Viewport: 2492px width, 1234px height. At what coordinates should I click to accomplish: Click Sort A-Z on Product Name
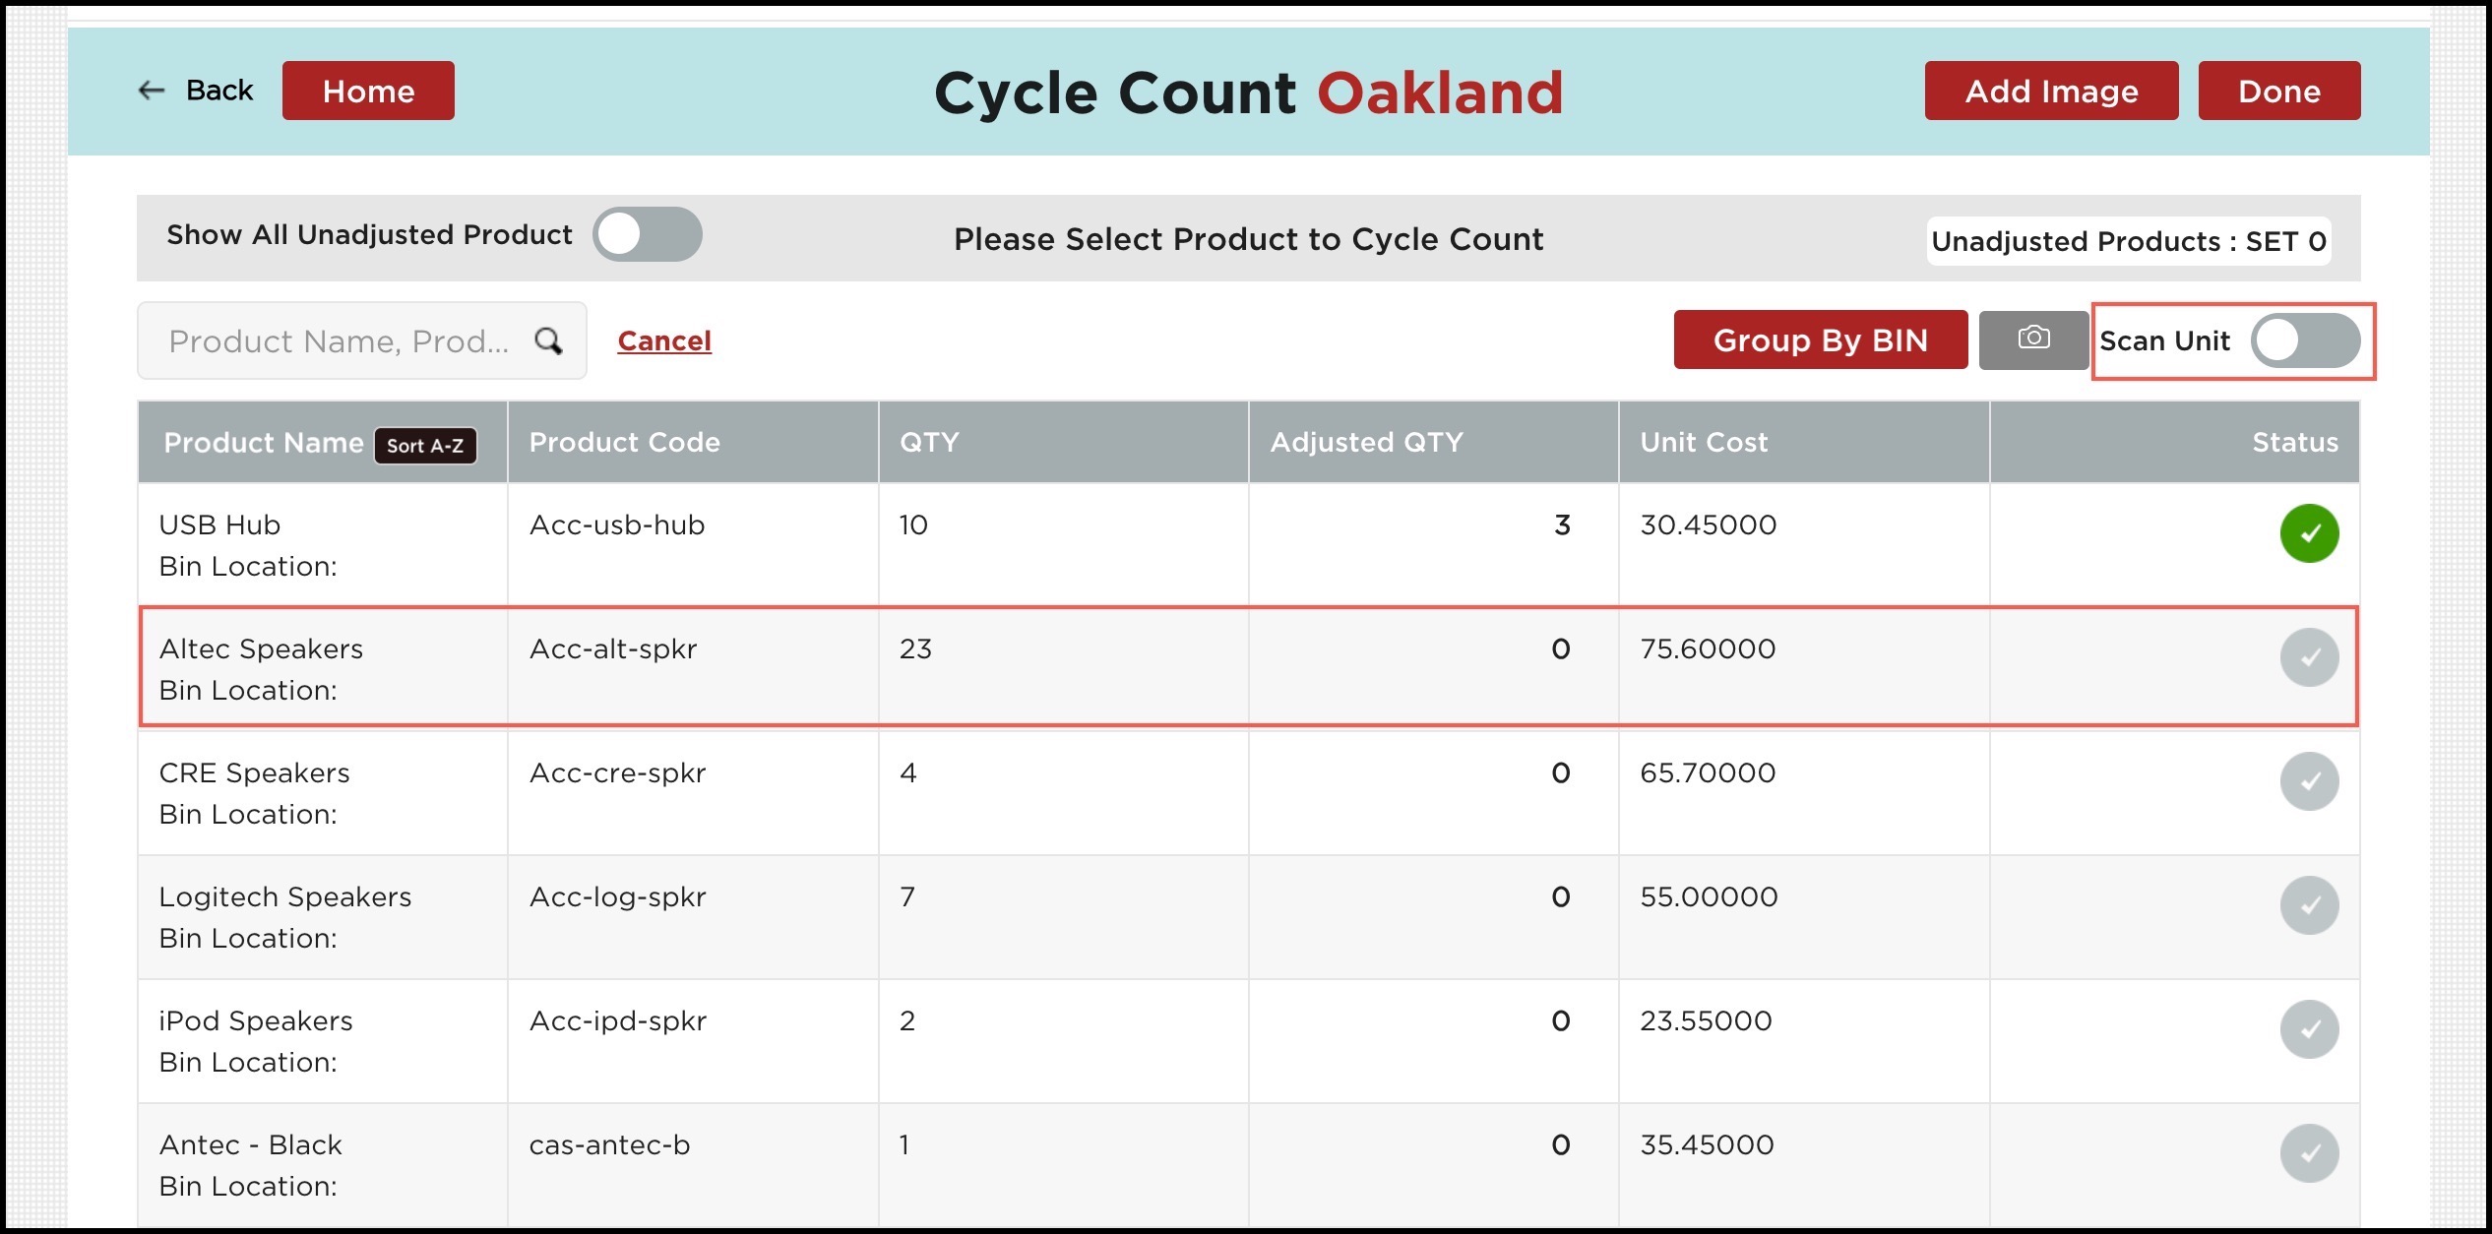tap(425, 445)
